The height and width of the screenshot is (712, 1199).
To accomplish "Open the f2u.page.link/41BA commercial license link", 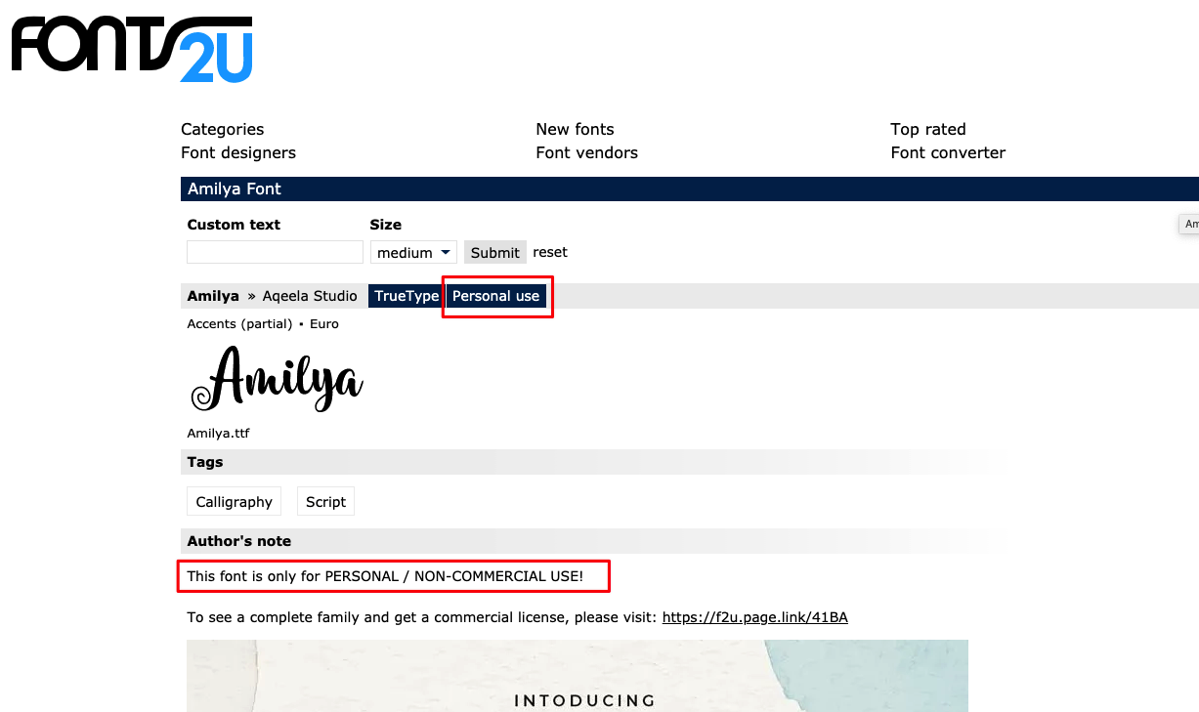I will click(754, 617).
